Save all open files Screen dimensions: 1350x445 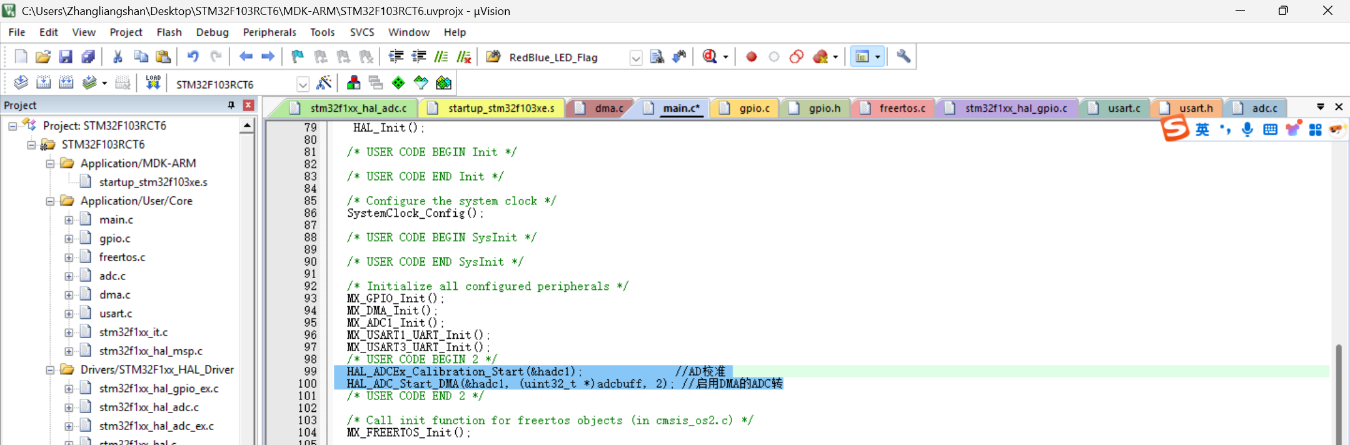pyautogui.click(x=88, y=57)
